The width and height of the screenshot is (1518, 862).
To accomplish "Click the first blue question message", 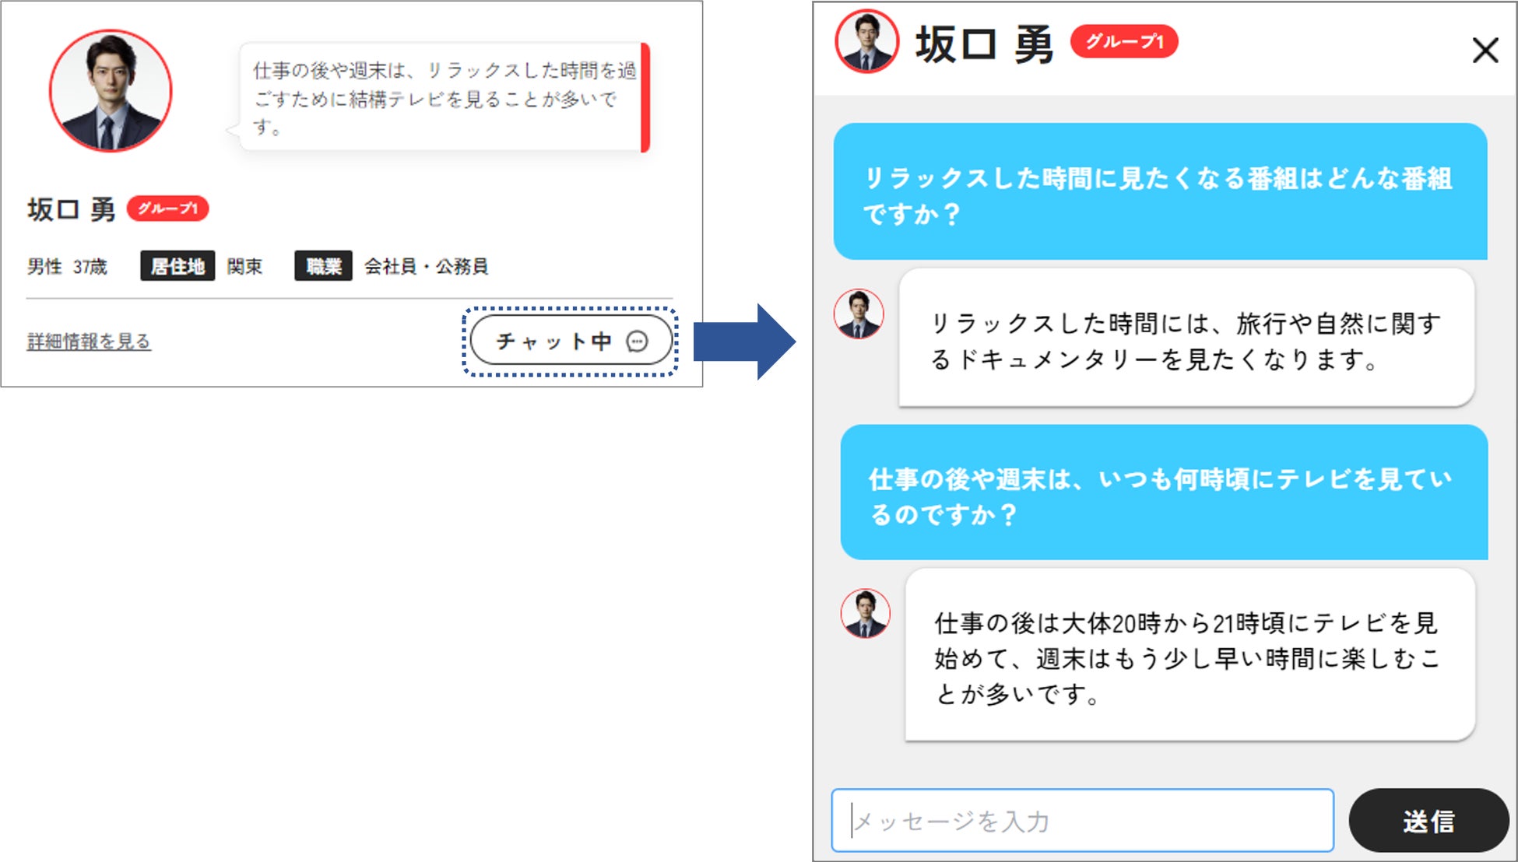I will tap(1160, 192).
